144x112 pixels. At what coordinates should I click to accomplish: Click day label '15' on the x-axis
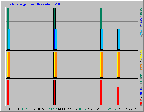tap(67, 109)
